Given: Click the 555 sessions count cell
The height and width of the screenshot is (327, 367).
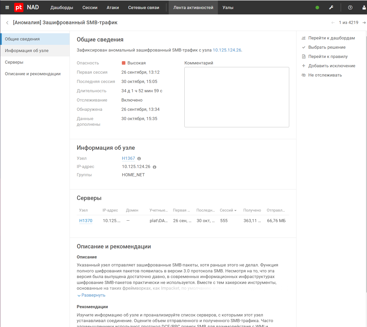Looking at the screenshot, I should tap(224, 221).
